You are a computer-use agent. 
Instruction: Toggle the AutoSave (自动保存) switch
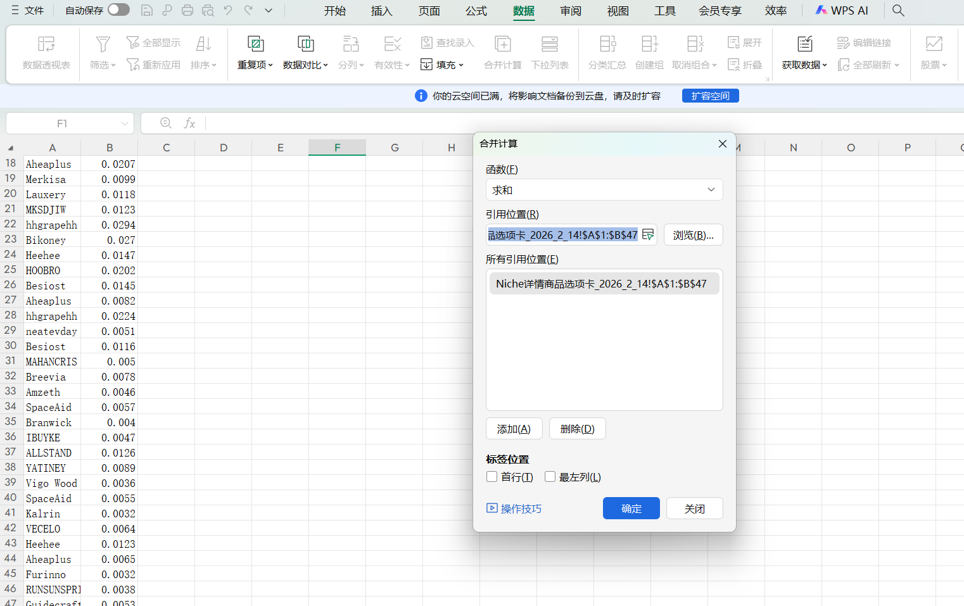(x=118, y=10)
